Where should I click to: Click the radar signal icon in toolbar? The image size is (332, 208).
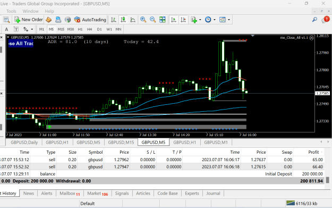(x=67, y=20)
